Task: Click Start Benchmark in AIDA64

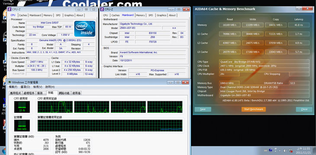Action: [x=254, y=109]
